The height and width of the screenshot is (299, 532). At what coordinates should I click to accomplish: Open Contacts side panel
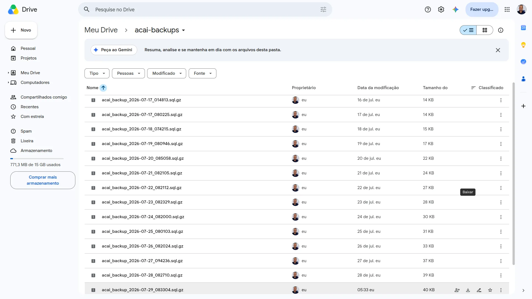pyautogui.click(x=523, y=79)
